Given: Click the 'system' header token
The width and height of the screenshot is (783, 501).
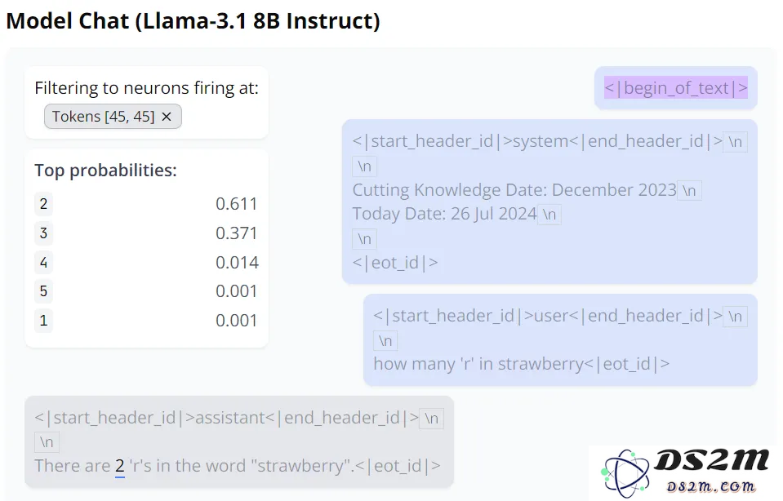Looking at the screenshot, I should tap(541, 141).
